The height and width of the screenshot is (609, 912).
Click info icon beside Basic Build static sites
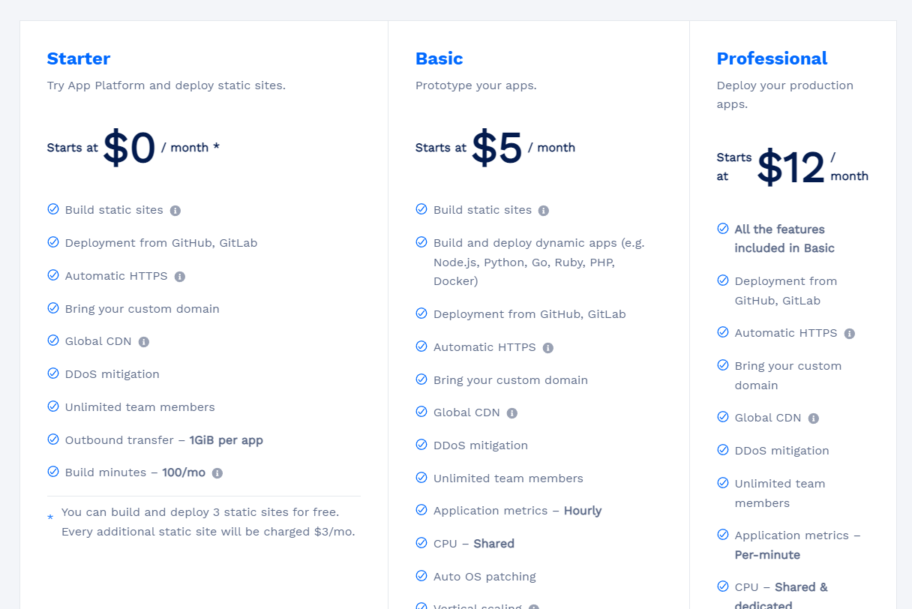544,211
